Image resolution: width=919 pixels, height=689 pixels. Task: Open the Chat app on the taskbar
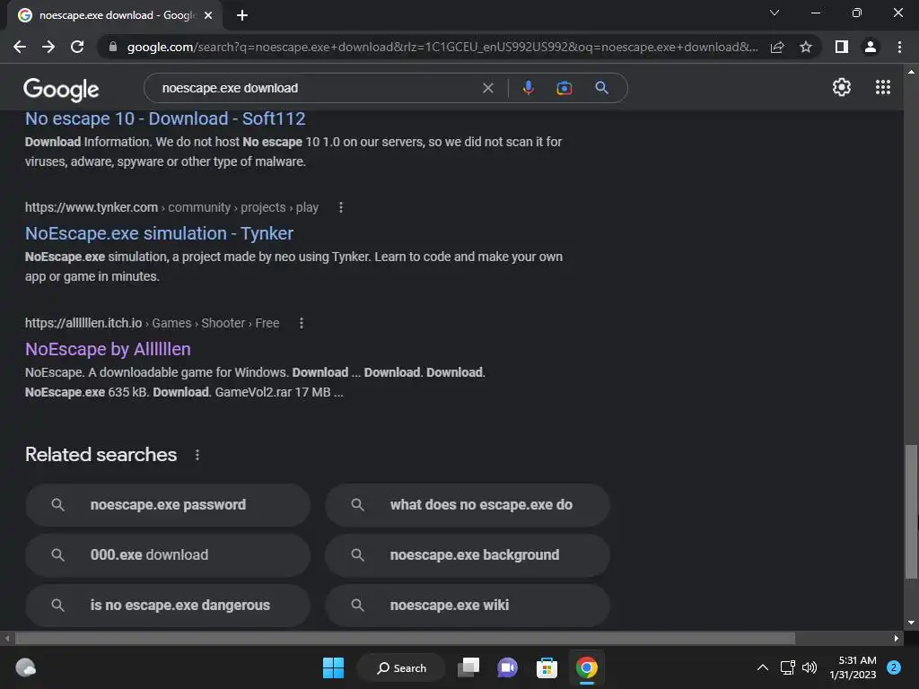[508, 667]
